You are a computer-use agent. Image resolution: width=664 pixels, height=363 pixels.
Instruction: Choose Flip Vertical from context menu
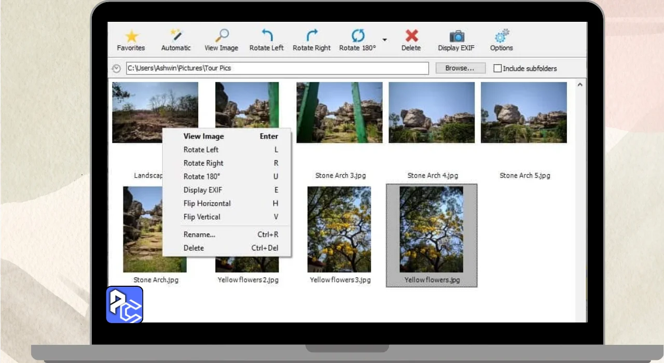(x=202, y=217)
